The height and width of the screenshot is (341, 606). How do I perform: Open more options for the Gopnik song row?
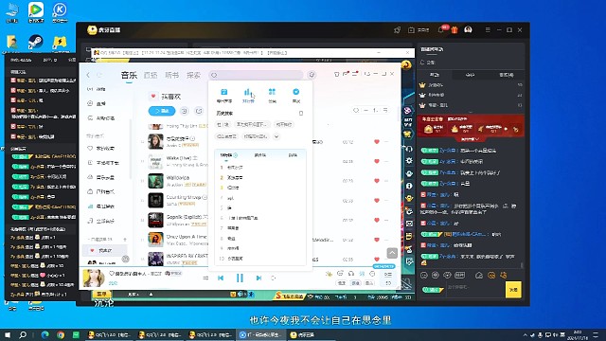386,220
